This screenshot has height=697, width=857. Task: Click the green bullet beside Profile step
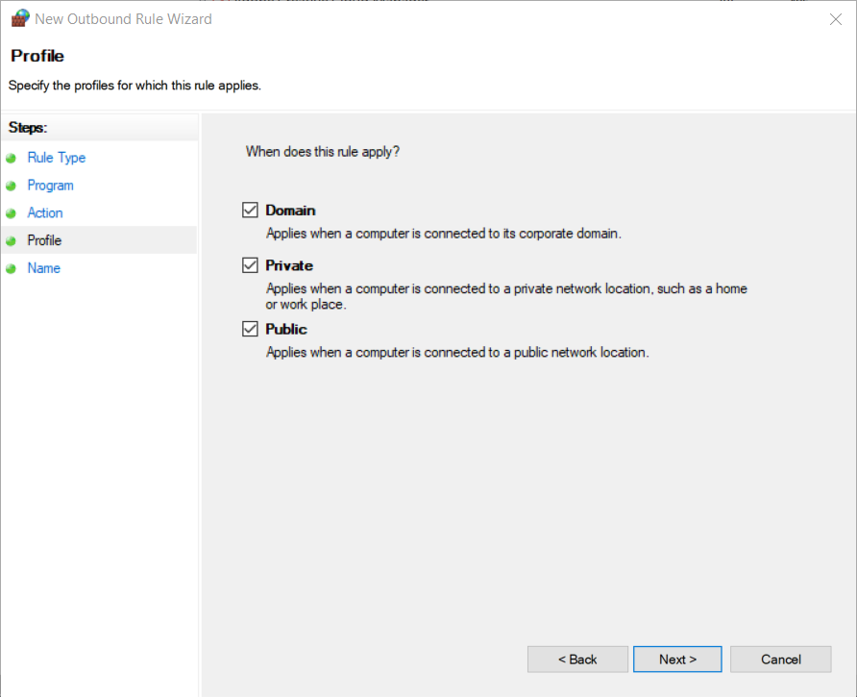(x=11, y=240)
